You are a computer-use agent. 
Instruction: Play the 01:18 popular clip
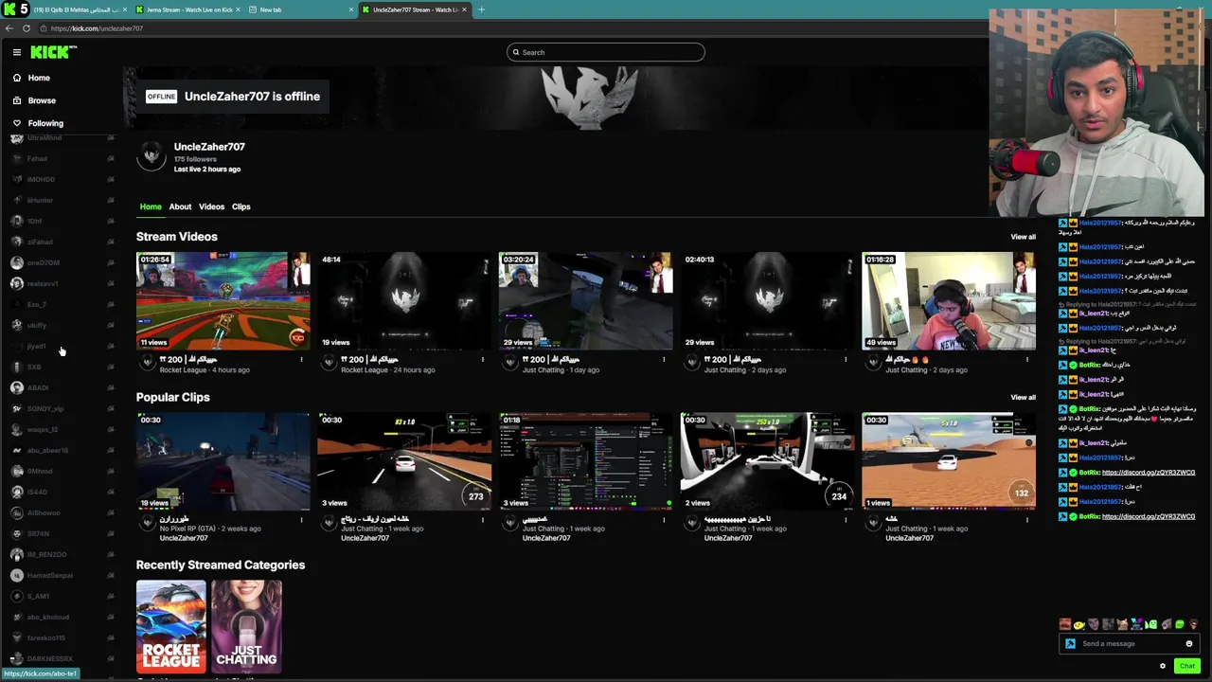tap(586, 461)
